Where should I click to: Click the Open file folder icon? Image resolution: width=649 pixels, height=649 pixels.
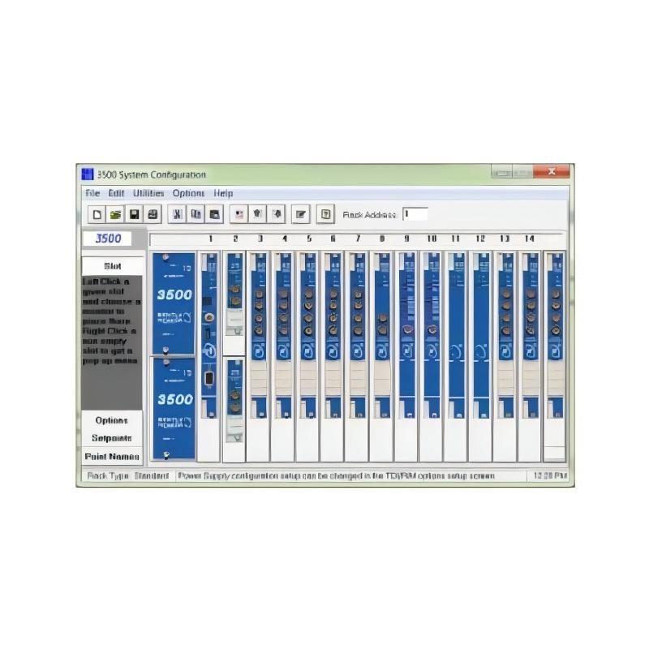[115, 215]
